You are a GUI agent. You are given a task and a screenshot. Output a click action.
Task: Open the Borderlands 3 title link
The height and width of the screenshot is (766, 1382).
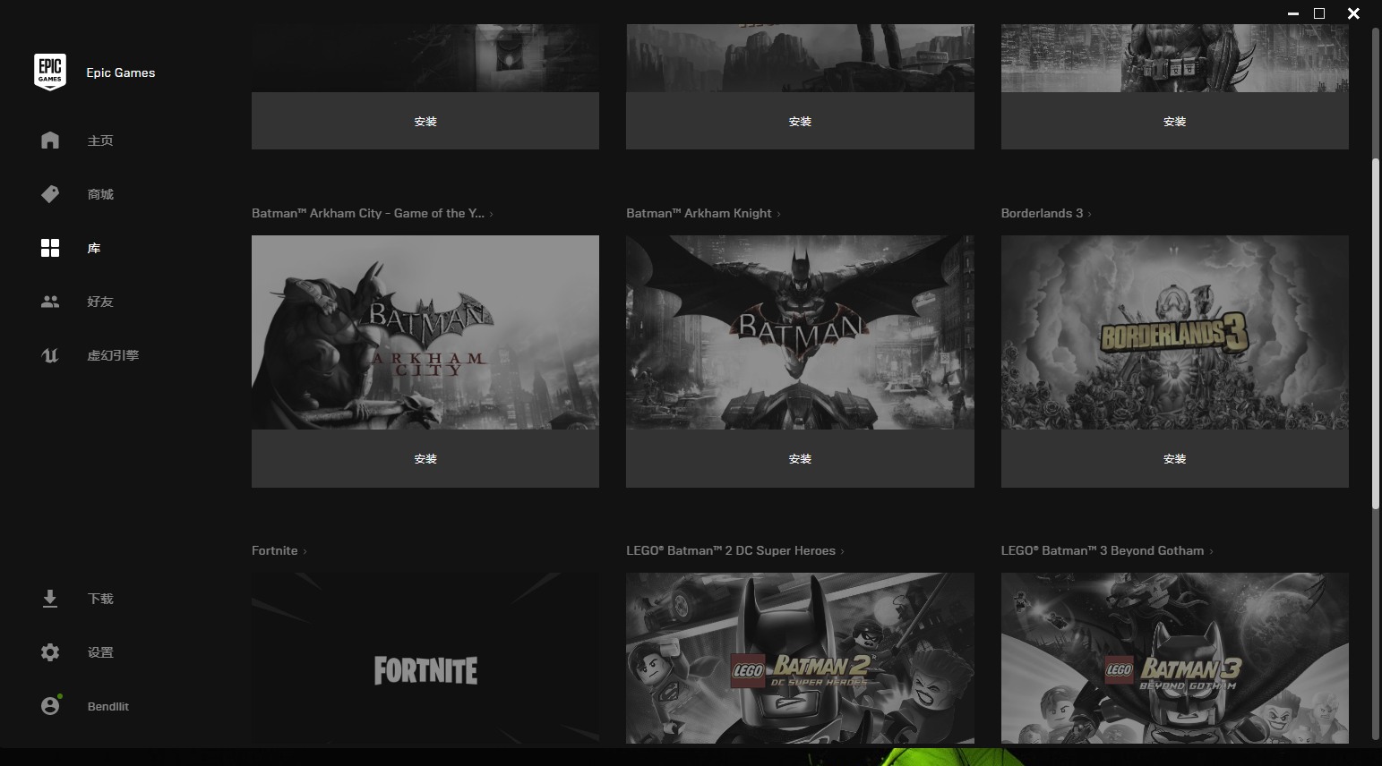point(1046,213)
